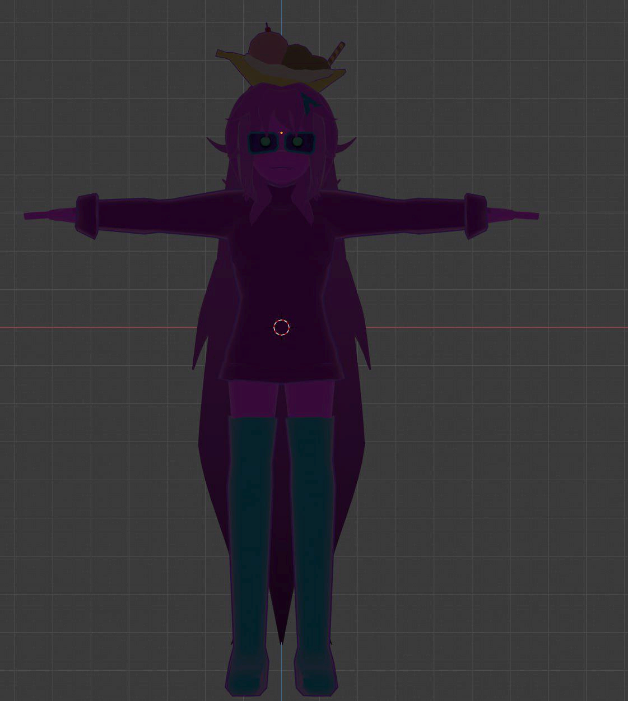
Task: Select the teal arrow hair clip
Action: pos(308,101)
